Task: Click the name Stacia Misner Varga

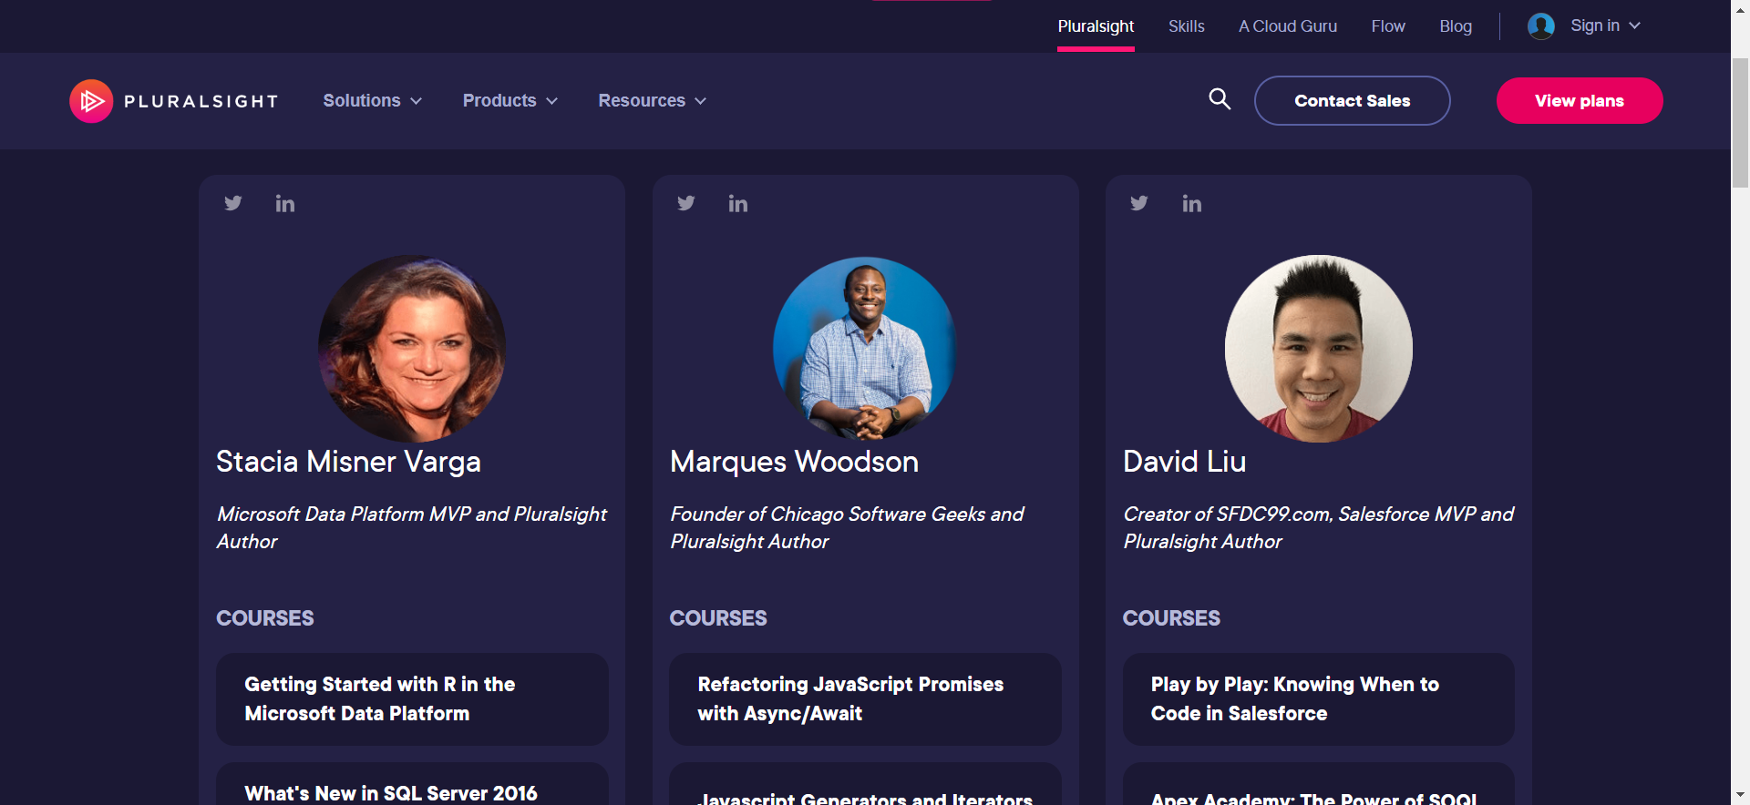Action: pyautogui.click(x=348, y=462)
